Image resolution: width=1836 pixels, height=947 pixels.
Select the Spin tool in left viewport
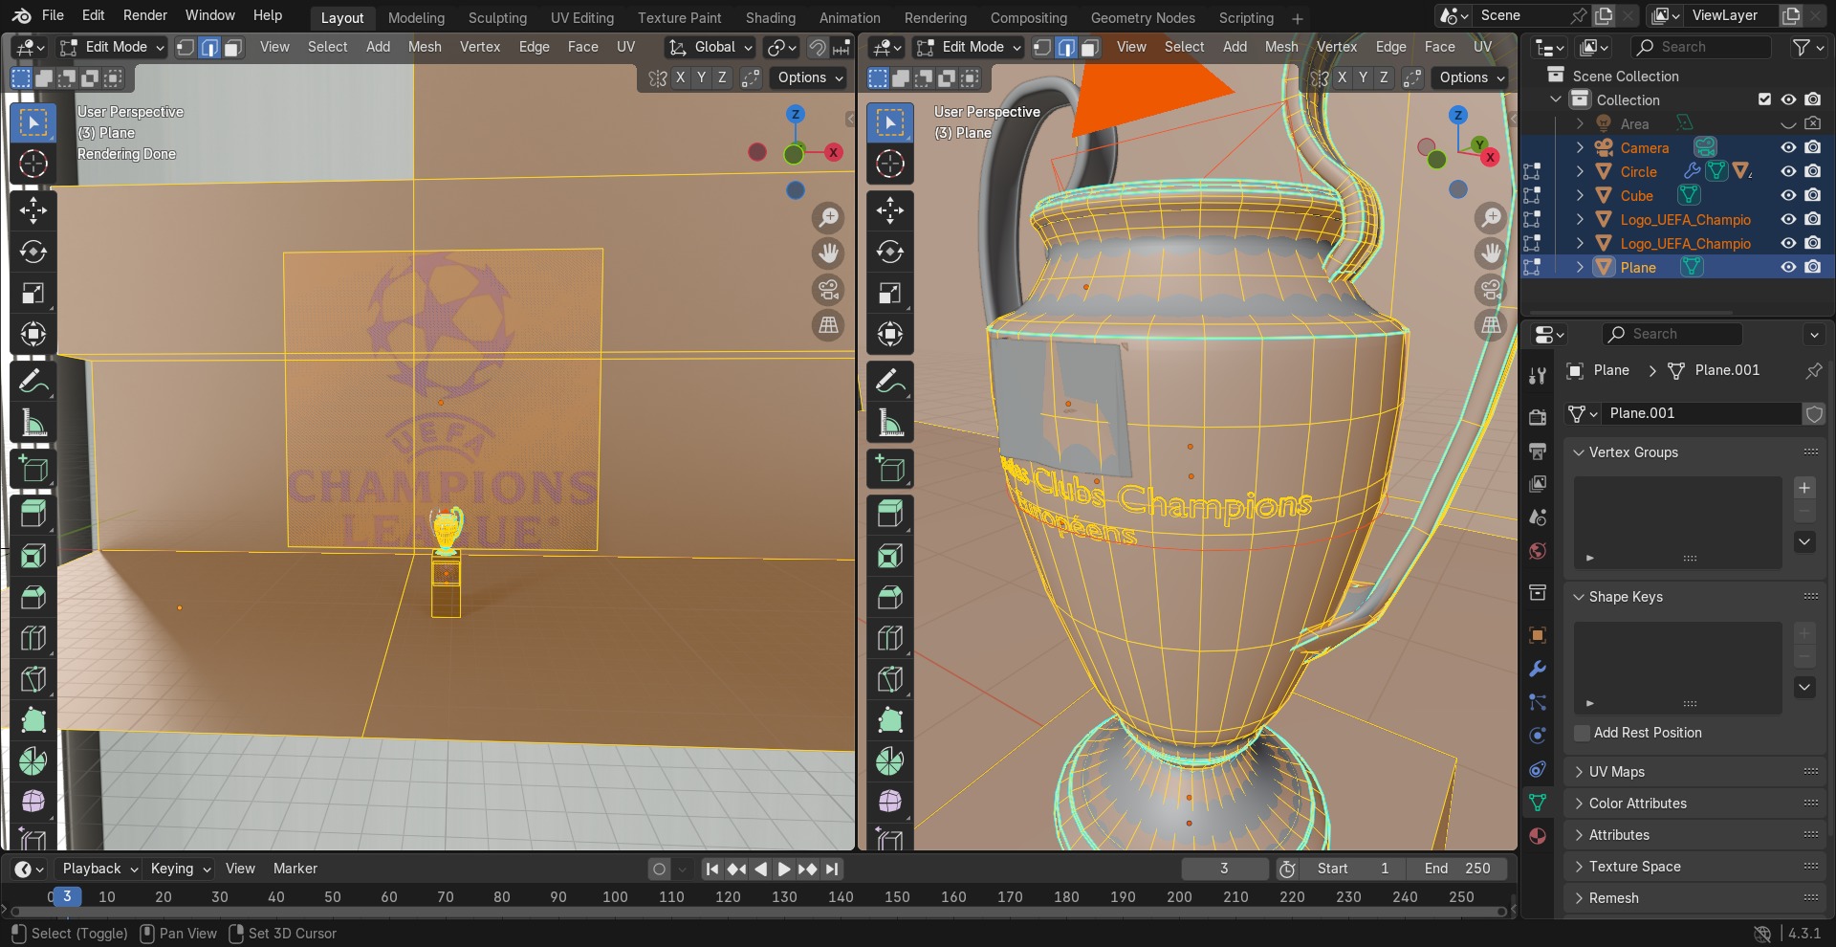click(x=33, y=761)
